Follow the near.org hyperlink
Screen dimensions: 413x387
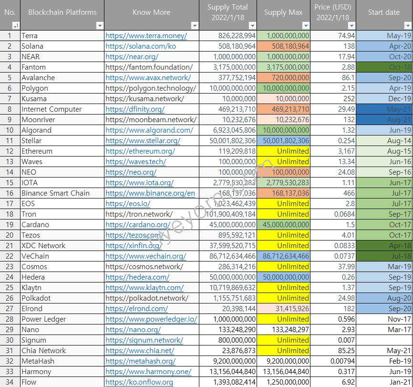coord(132,57)
